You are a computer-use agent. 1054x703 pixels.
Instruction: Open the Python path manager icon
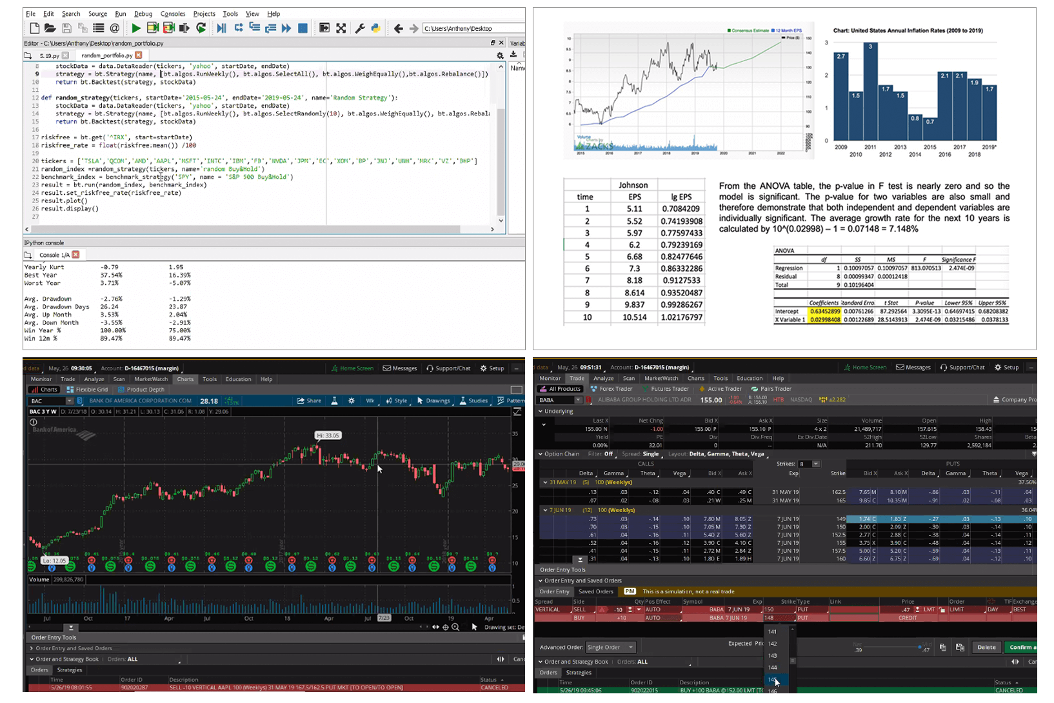(375, 28)
